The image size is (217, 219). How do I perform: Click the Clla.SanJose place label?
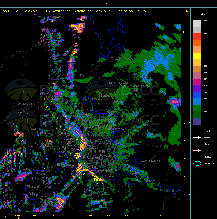[118, 83]
